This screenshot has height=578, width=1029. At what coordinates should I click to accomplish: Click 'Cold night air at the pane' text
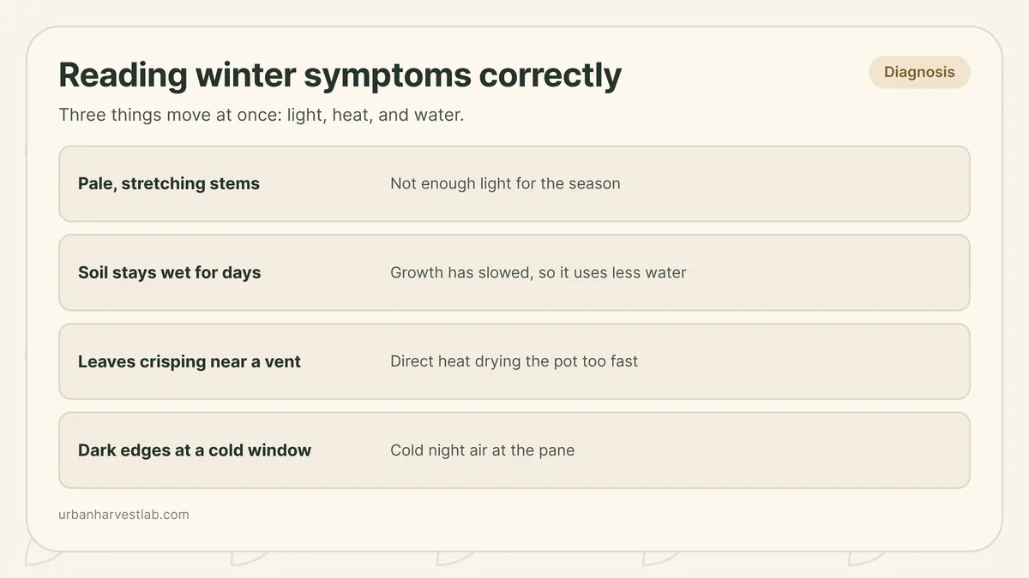pos(482,450)
